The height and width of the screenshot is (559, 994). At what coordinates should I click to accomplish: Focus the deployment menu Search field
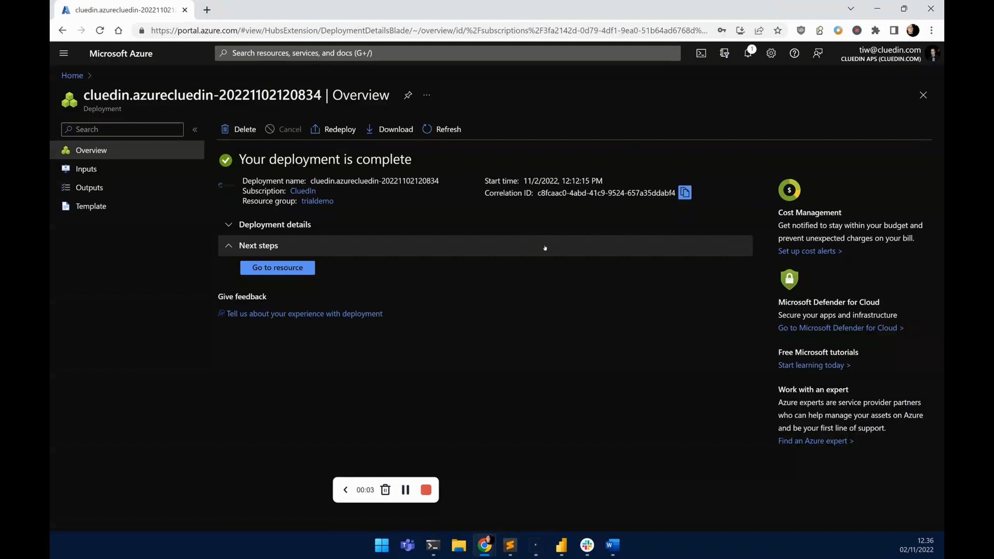tap(122, 129)
